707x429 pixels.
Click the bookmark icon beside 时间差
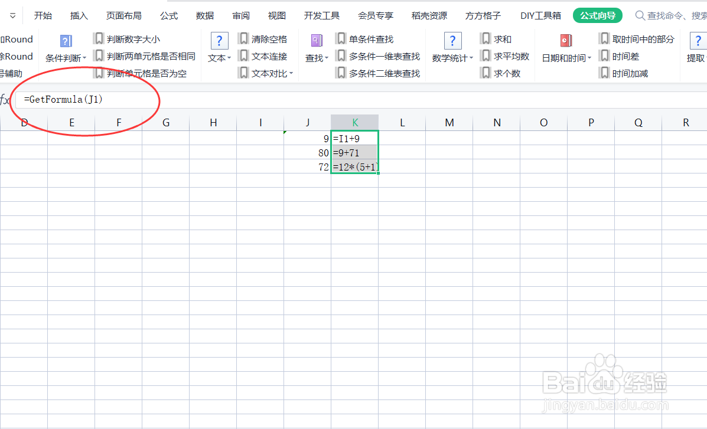coord(604,56)
